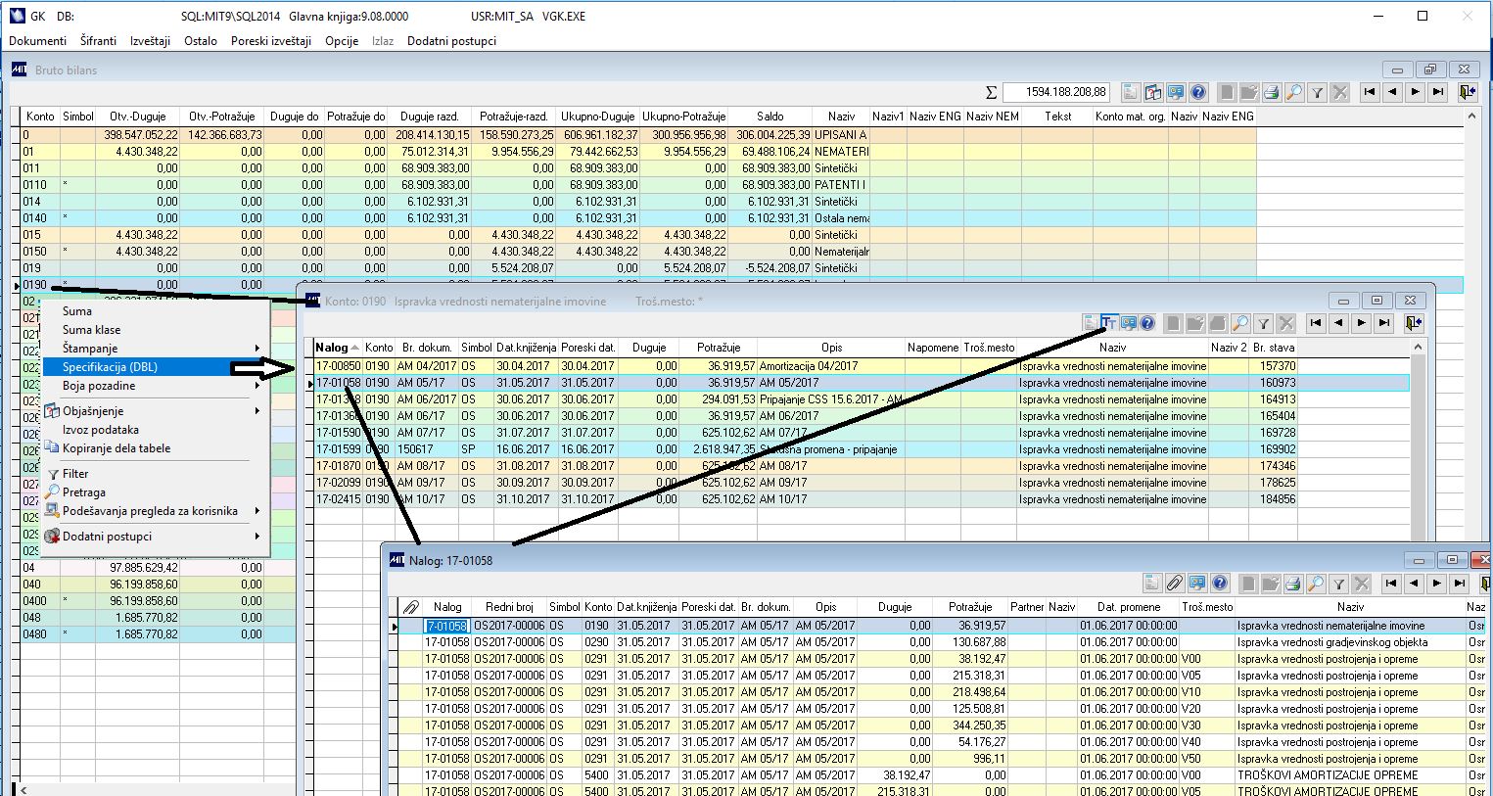Click the document view icon in Bruto bilans toolbar
This screenshot has width=1493, height=796.
point(1131,92)
